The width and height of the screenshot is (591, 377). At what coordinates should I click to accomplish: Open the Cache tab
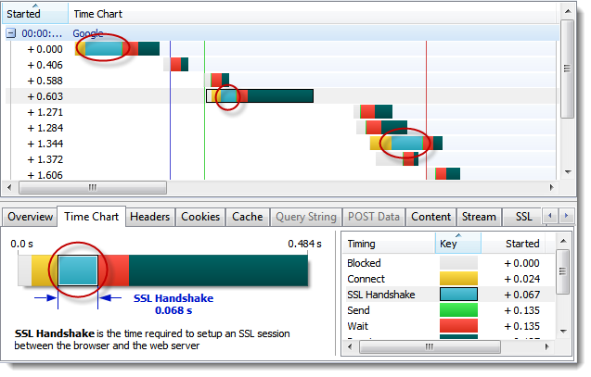248,217
